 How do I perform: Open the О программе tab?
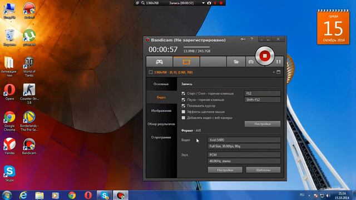coord(161,137)
